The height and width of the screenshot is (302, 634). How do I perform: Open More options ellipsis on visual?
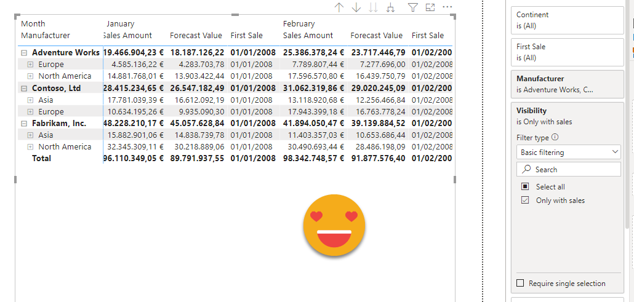(x=447, y=7)
